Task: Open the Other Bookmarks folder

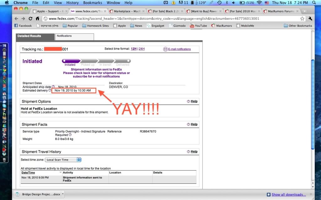Action: pos(298,26)
